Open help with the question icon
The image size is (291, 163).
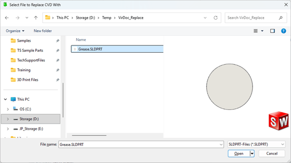[x=283, y=31]
